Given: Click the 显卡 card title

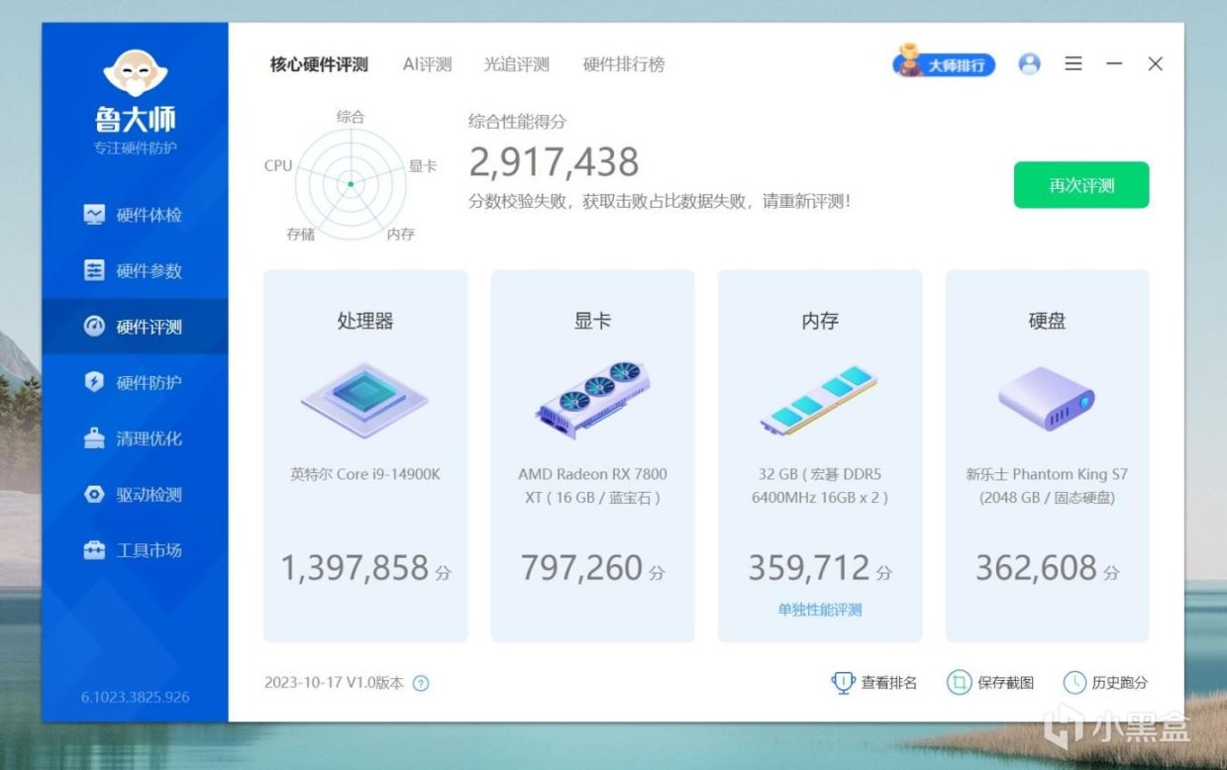Looking at the screenshot, I should [592, 321].
